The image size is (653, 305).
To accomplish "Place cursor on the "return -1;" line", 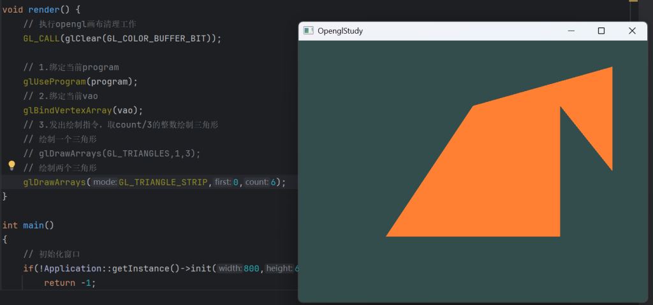I will (70, 282).
